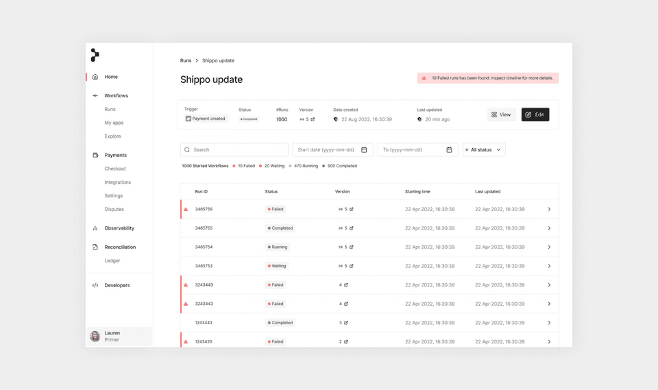Open Developers section
The image size is (658, 390).
click(x=117, y=285)
